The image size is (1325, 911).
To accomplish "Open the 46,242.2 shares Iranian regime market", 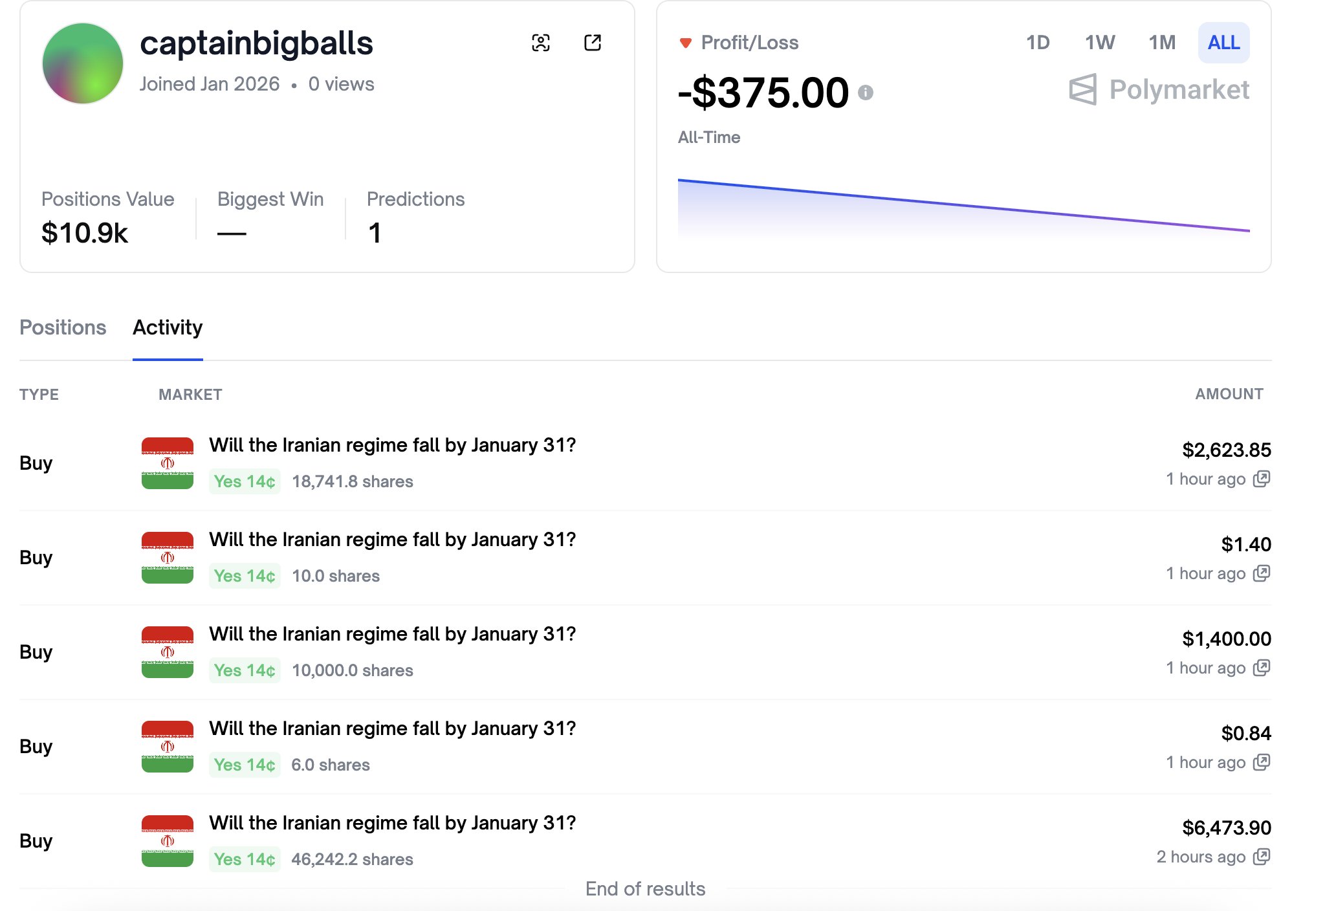I will tap(392, 823).
